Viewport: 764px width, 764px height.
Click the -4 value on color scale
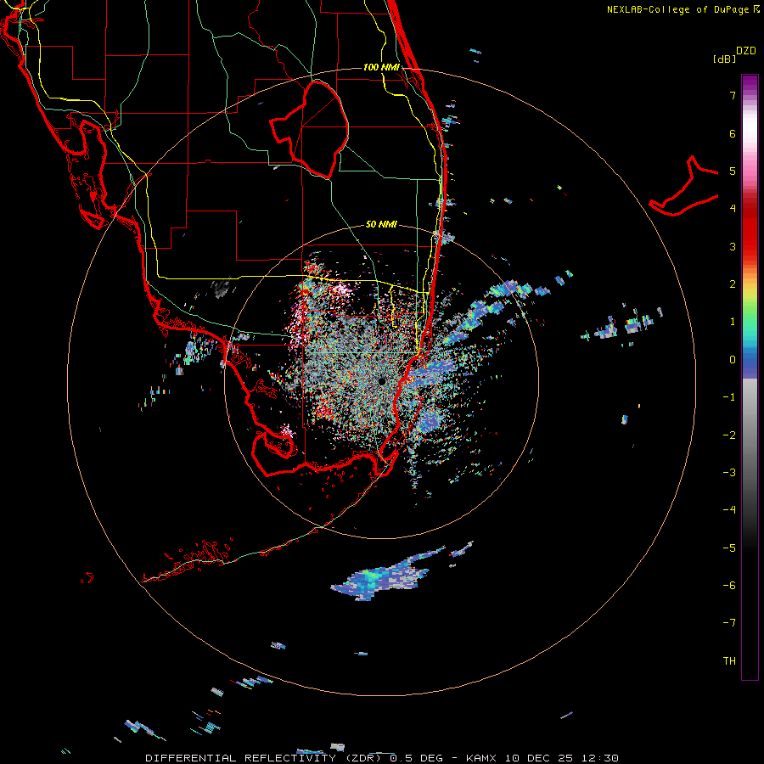pos(729,510)
